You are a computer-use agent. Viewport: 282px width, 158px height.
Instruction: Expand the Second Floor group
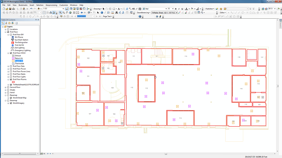coord(5,87)
